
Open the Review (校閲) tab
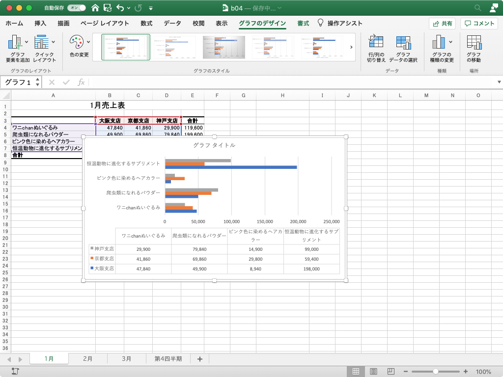tap(198, 23)
